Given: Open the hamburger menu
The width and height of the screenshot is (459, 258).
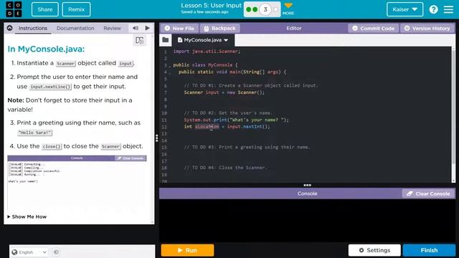Looking at the screenshot, I should (x=448, y=9).
